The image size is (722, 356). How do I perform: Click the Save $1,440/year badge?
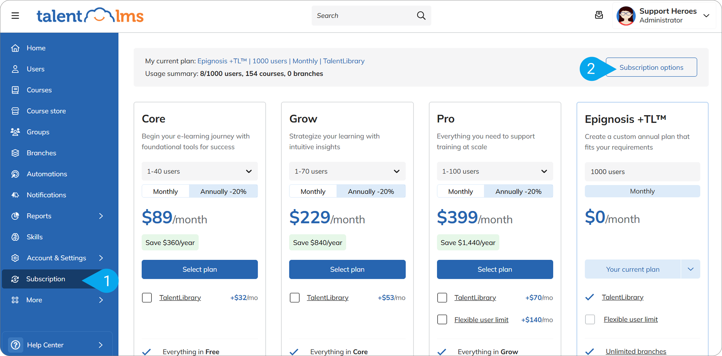coord(468,243)
